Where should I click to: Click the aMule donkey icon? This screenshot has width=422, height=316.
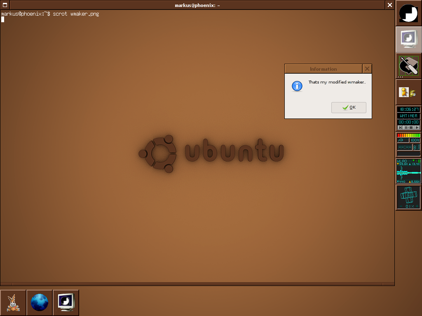click(x=13, y=302)
